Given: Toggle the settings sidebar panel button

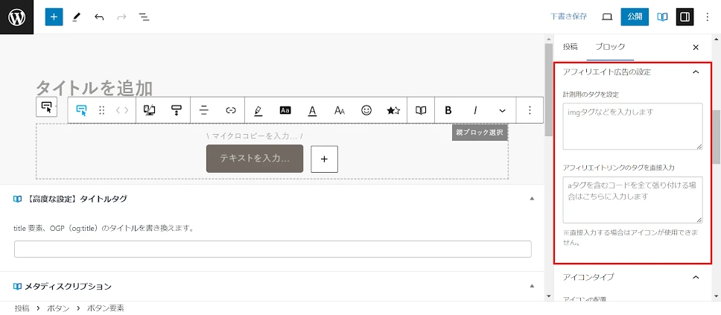Looking at the screenshot, I should click(x=685, y=16).
